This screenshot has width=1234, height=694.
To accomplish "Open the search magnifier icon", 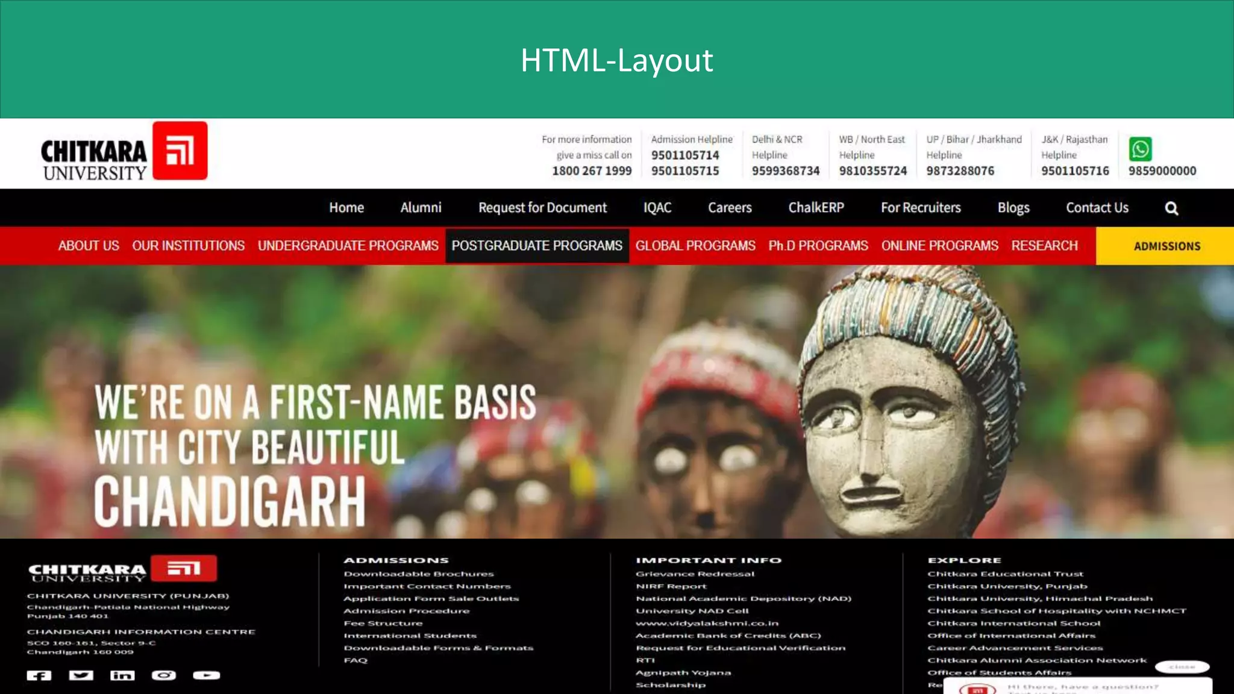I will pos(1171,208).
